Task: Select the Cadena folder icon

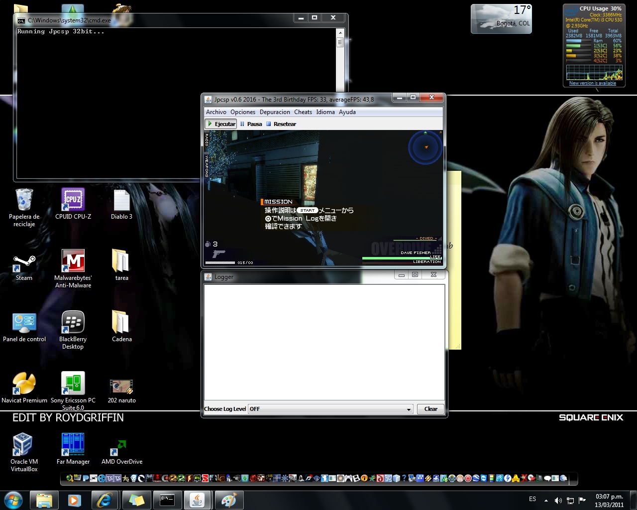Action: (x=122, y=327)
